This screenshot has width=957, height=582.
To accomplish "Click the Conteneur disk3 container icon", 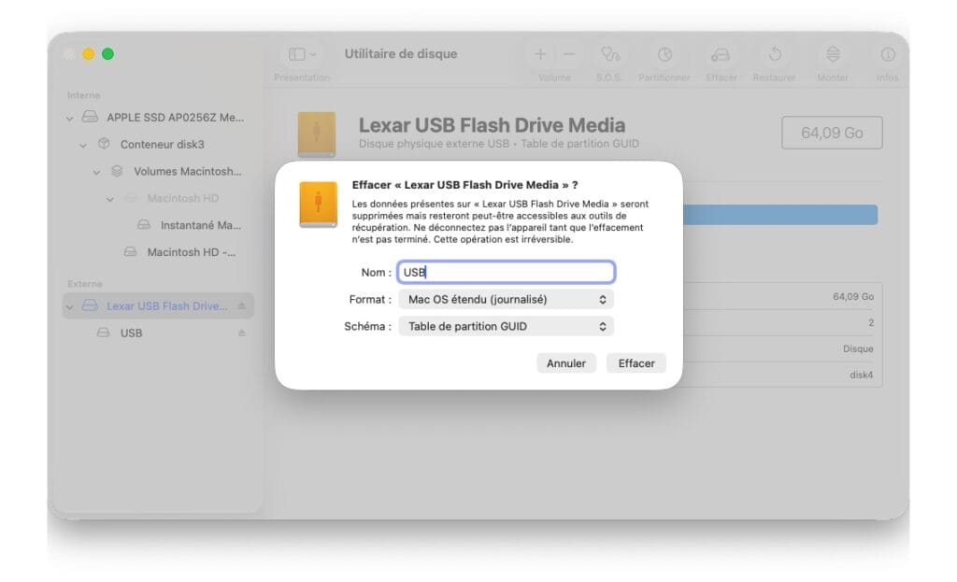I will (104, 144).
